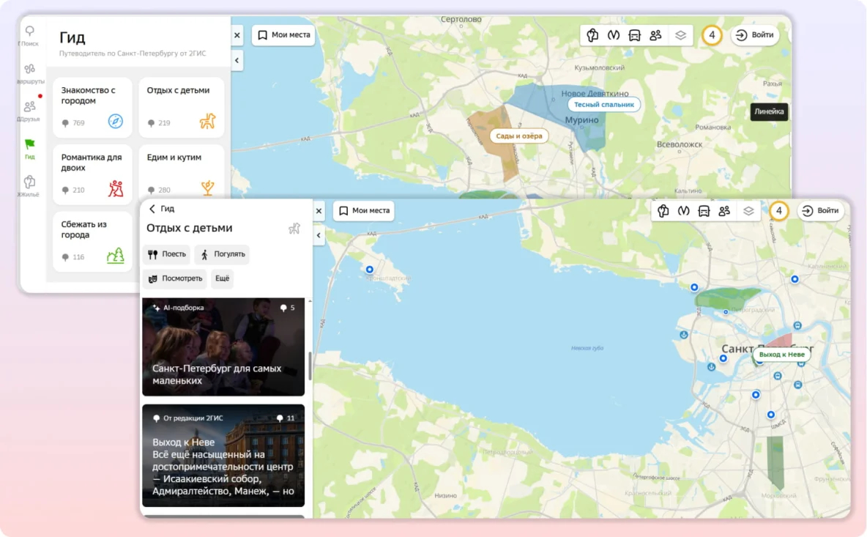Toggle metro layer icon in back window toolbar
The image size is (867, 537).
[613, 35]
